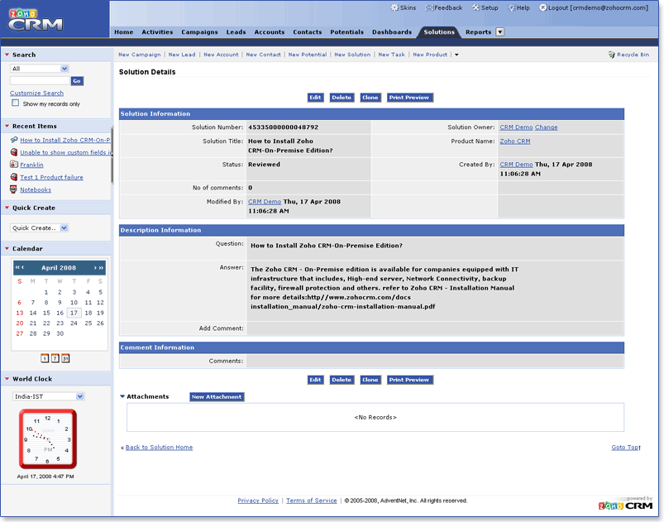Viewport: 664px width, 522px height.
Task: Open the Recycle Bin
Action: [x=628, y=55]
